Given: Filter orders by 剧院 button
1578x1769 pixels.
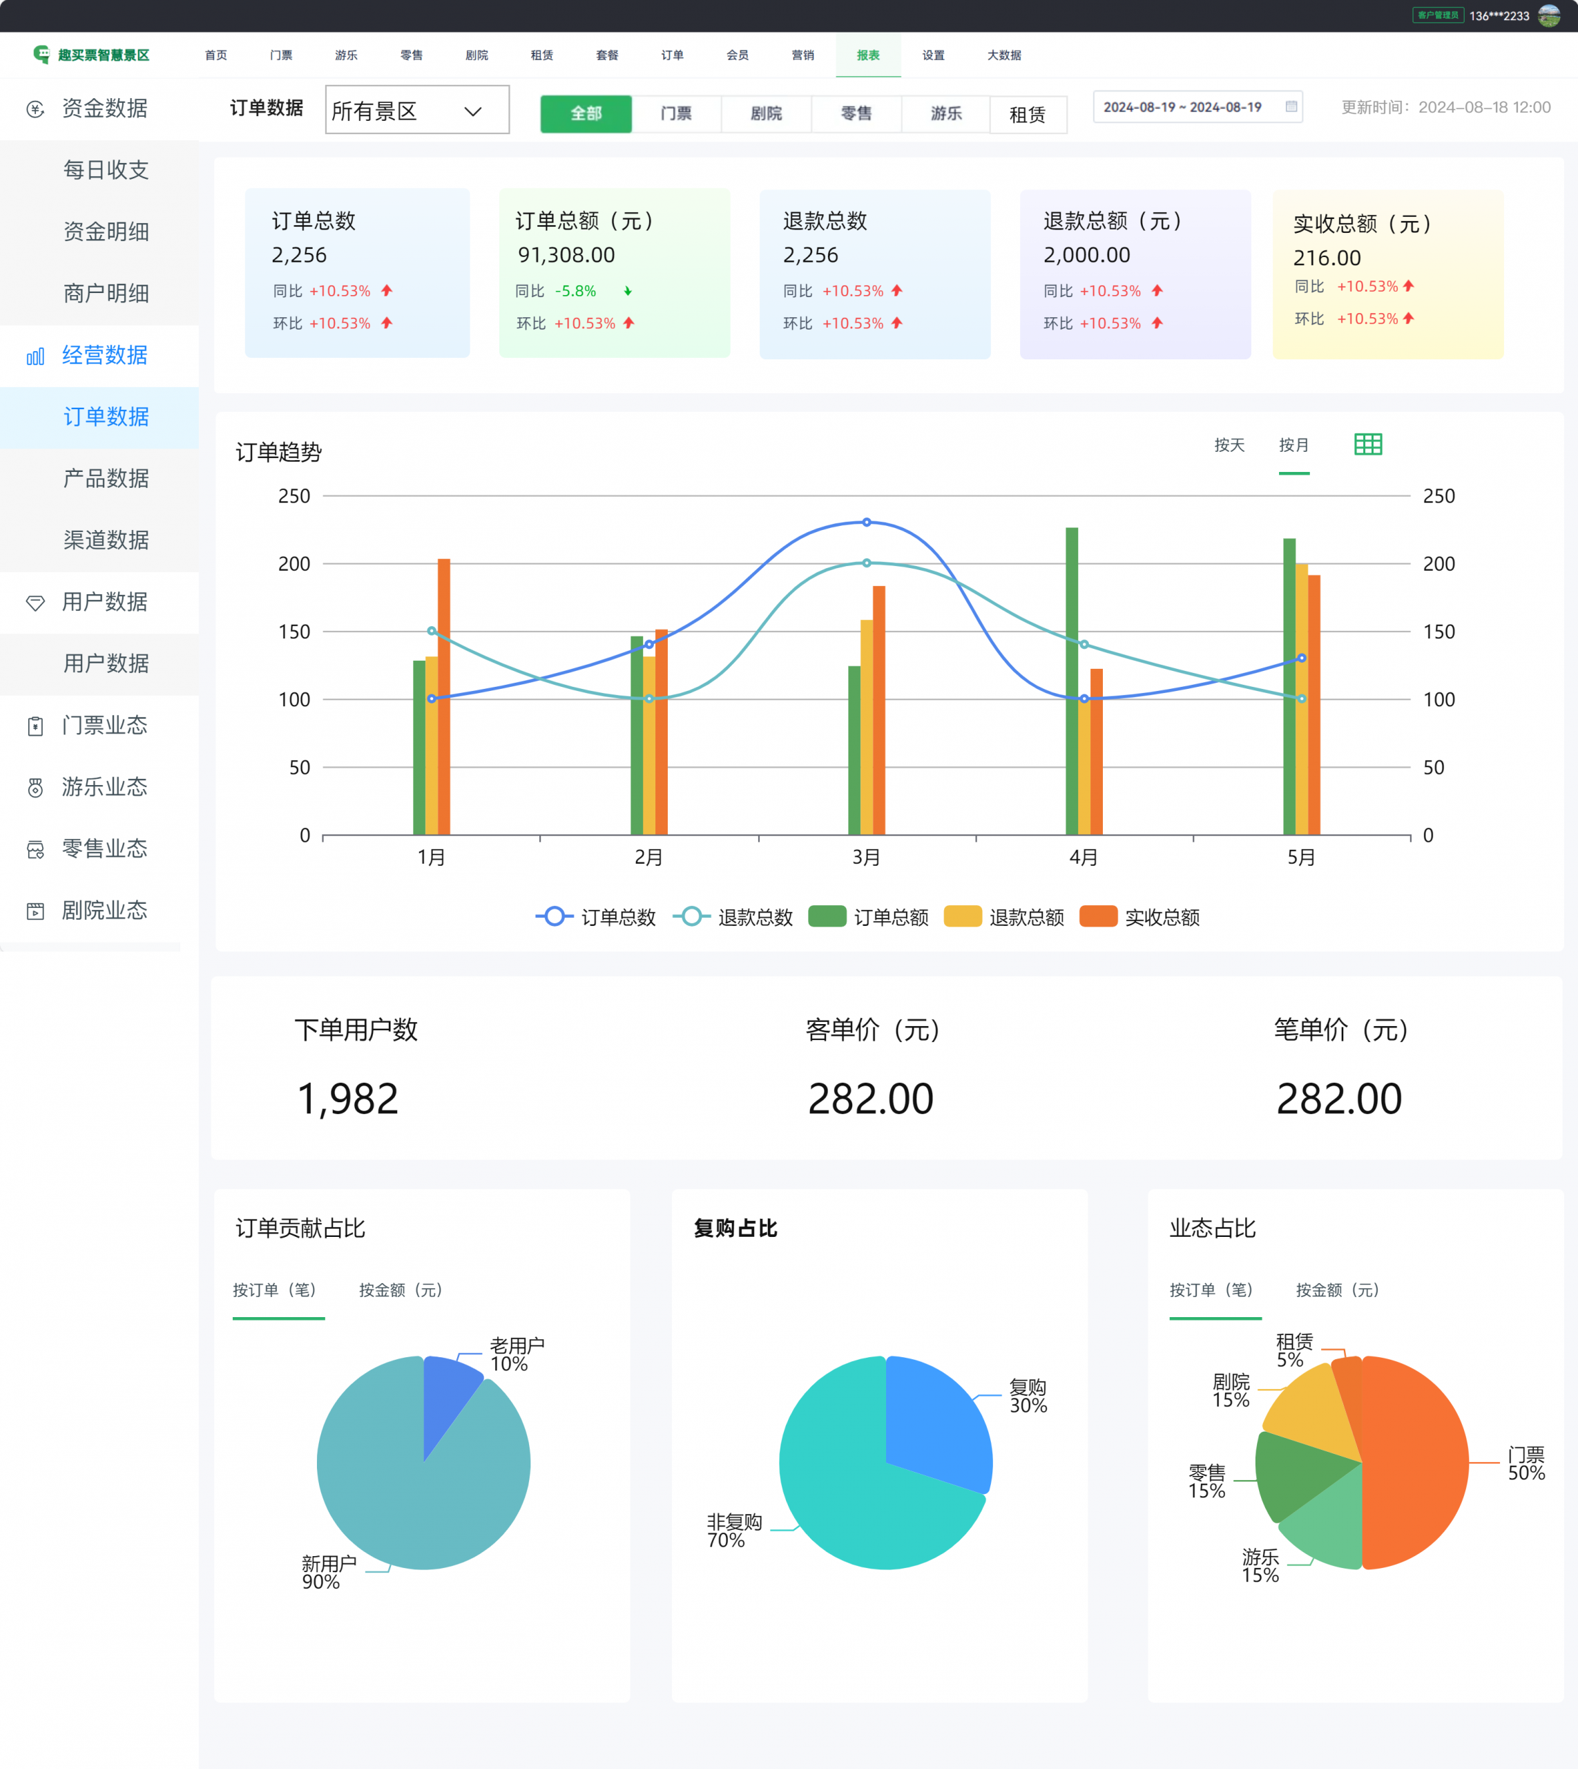Looking at the screenshot, I should 766,113.
